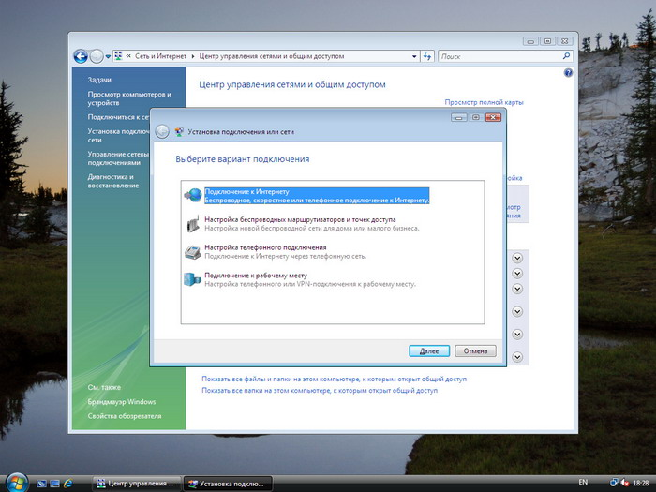The width and height of the screenshot is (656, 492).
Task: Expand the last chevron arrow in sharing list
Action: 517,357
